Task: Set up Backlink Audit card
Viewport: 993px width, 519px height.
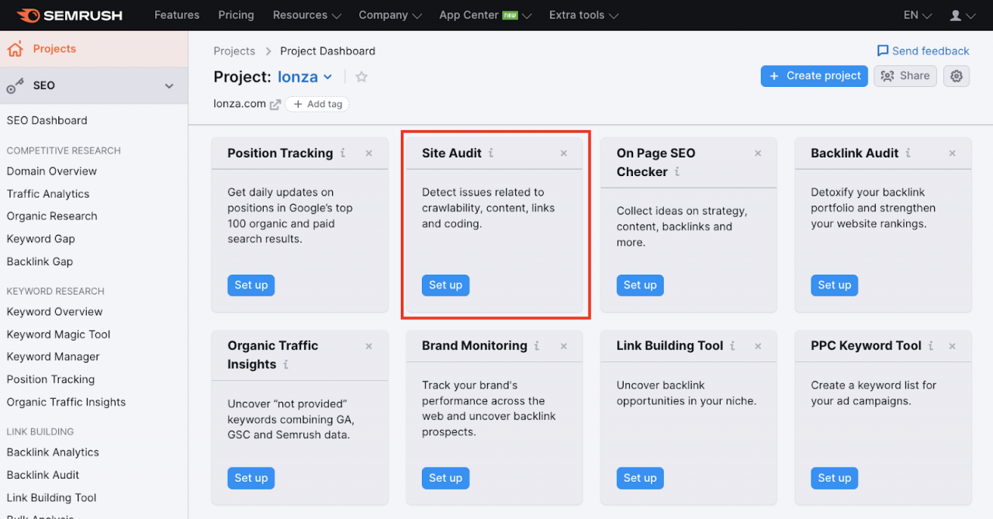Action: pyautogui.click(x=835, y=285)
